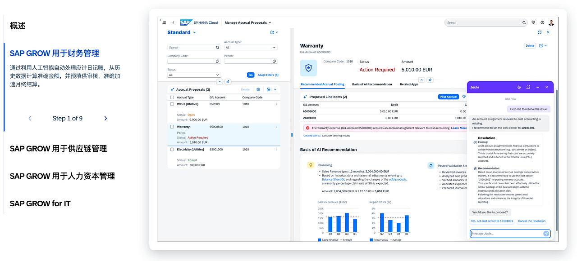Choose Yes, set cost center to 10101801
577x261 pixels.
[492, 221]
